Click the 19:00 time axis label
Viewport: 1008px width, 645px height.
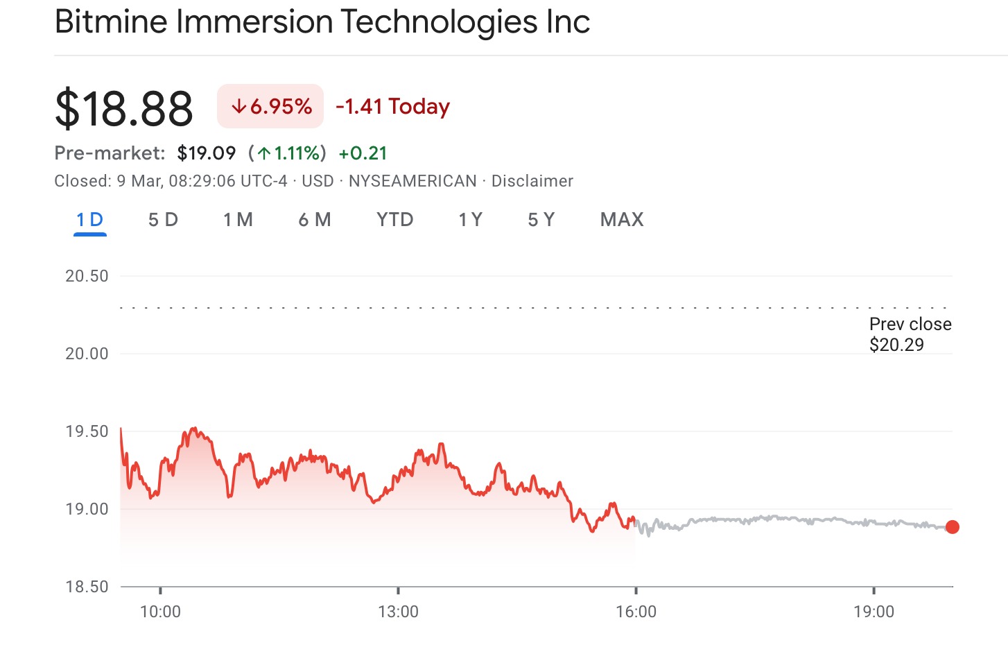tap(874, 611)
